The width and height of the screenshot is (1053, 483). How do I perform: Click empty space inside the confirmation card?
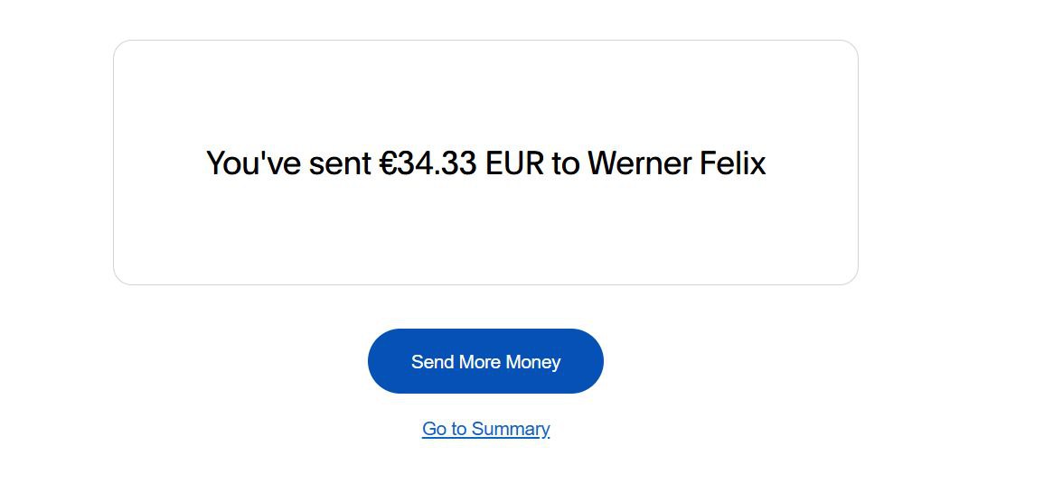coord(485,237)
